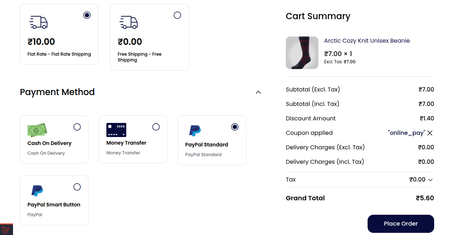Select the PayPal Standard radio button
This screenshot has height=235, width=449.
pos(235,127)
